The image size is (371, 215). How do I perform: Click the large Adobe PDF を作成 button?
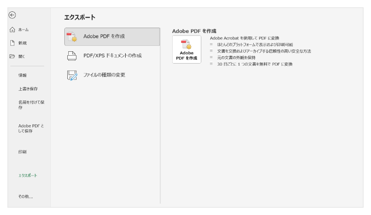click(x=186, y=49)
